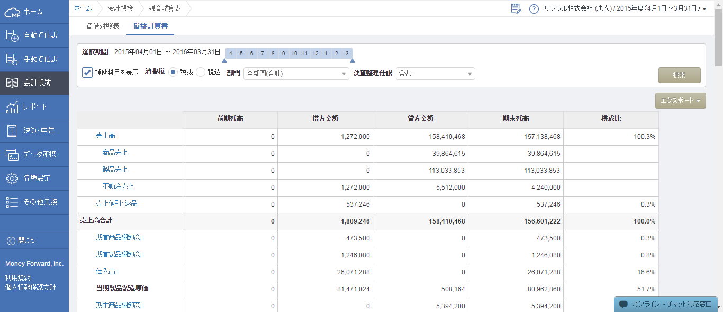Click the chat bubble icon in the online chat bar
The image size is (723, 312).
[x=623, y=304]
